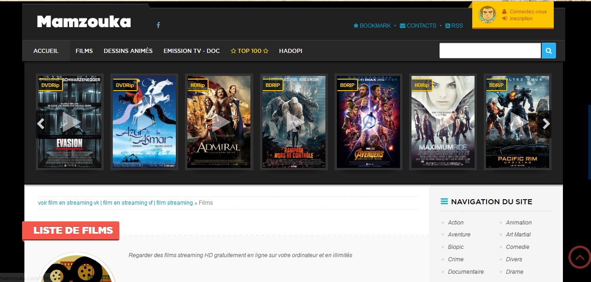Open the Facebook icon link
The height and width of the screenshot is (282, 591).
click(x=158, y=25)
